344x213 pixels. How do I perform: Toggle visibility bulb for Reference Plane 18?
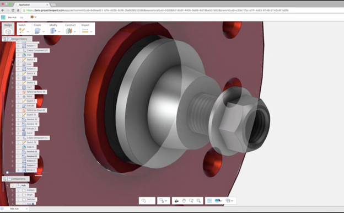coord(18,92)
